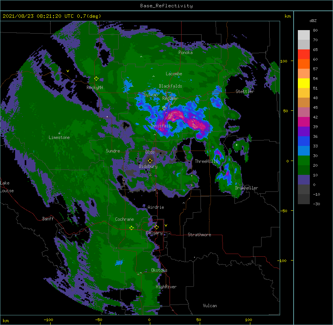The image size is (333, 325).
Task: Click the 2021/08/23 08:21:20 UTC timestamp
Action: click(38, 16)
